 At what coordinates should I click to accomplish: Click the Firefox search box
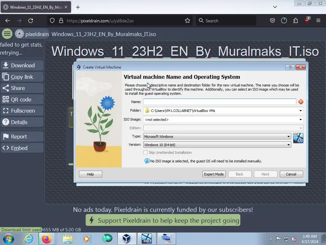(226, 21)
